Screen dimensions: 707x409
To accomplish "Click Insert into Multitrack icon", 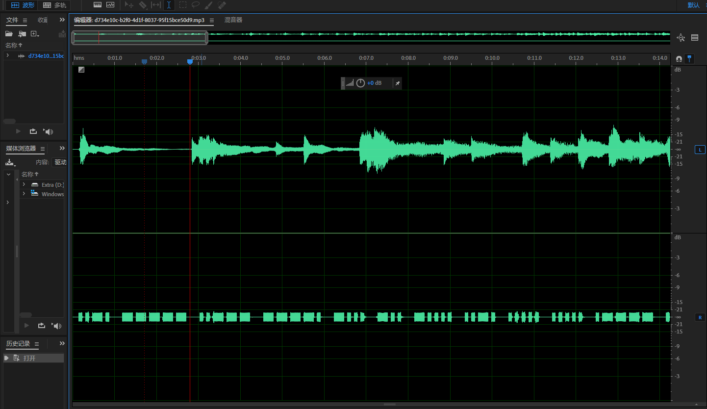I will pos(62,34).
